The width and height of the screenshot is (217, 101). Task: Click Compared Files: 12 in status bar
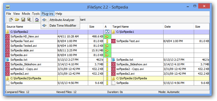[x=17, y=92]
